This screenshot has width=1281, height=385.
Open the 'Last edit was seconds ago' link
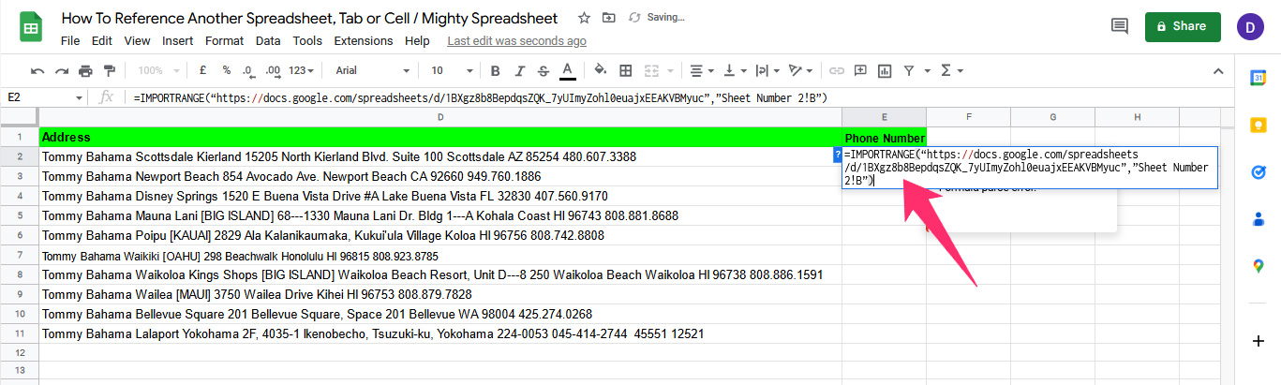(517, 41)
